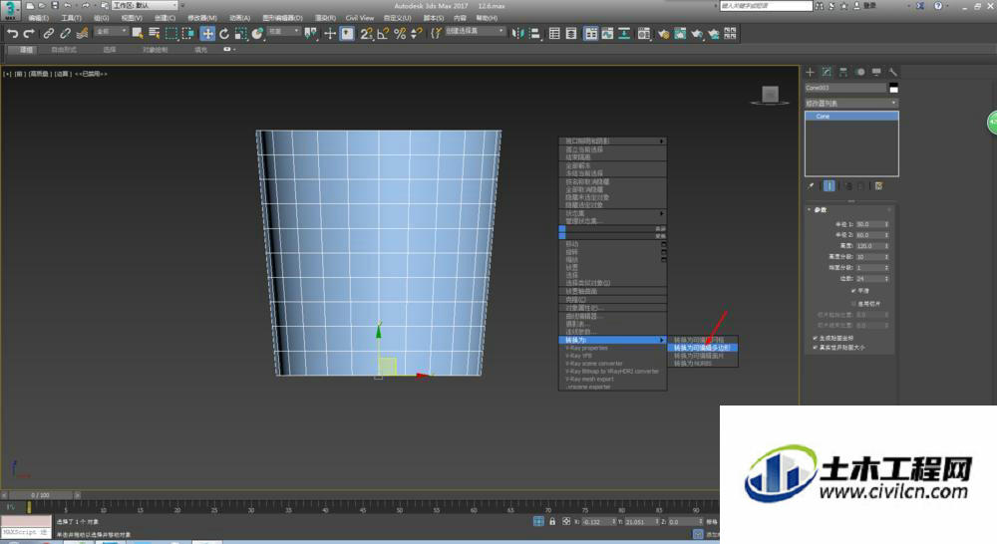Open the Select by Name tool
Screen dimensions: 997x544
click(x=154, y=34)
